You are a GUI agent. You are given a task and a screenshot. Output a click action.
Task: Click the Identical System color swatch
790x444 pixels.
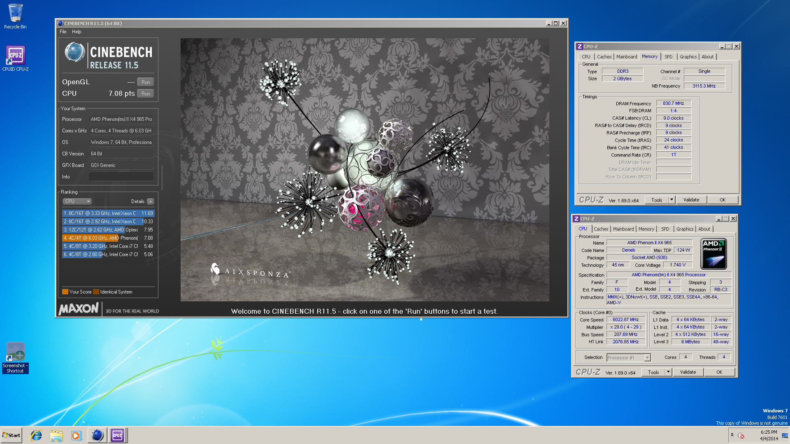(x=96, y=292)
